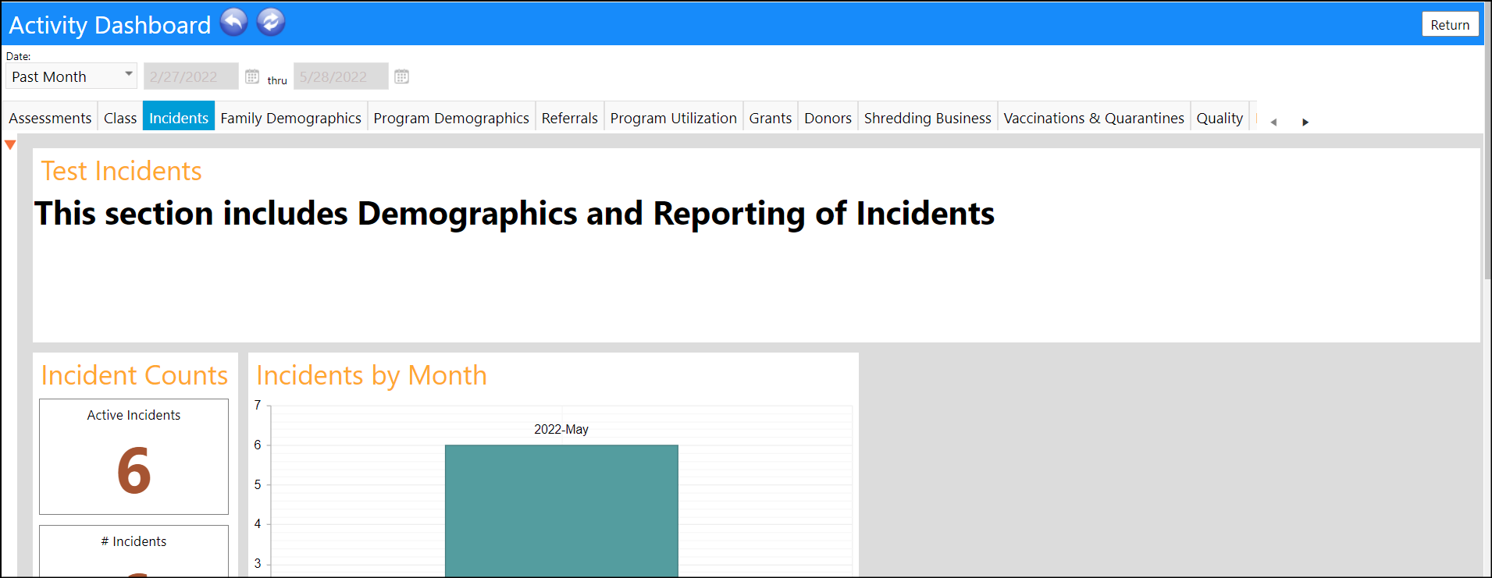
Task: Open the Donors tab
Action: [x=828, y=118]
